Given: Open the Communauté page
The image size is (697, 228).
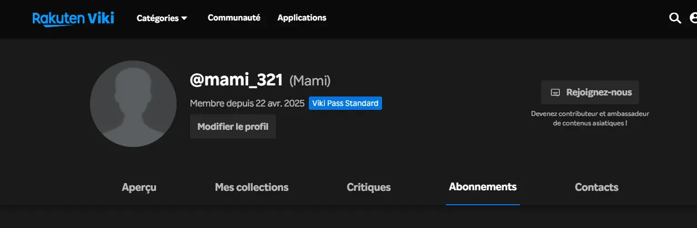Looking at the screenshot, I should 234,18.
